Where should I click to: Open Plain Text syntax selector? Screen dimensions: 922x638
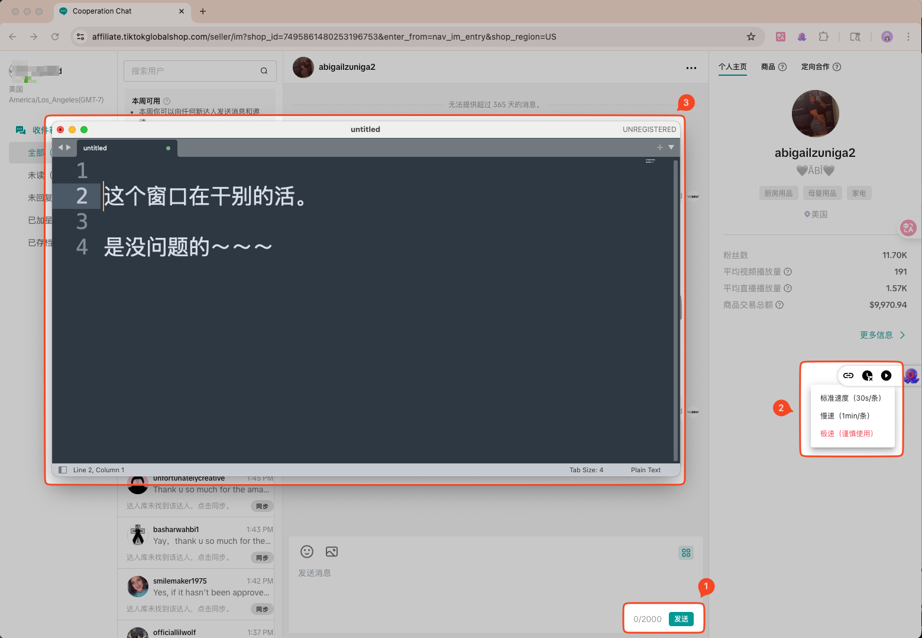tap(645, 470)
